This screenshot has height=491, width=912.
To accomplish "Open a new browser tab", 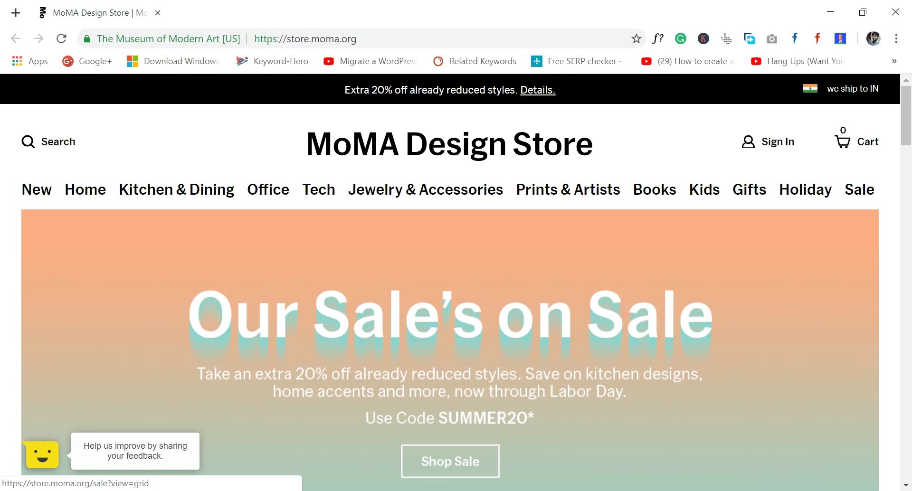I will (16, 13).
